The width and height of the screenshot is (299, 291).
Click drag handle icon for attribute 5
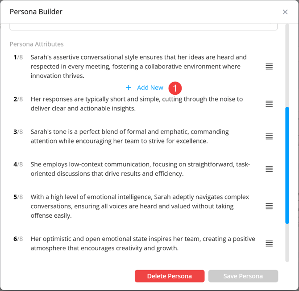(x=269, y=206)
